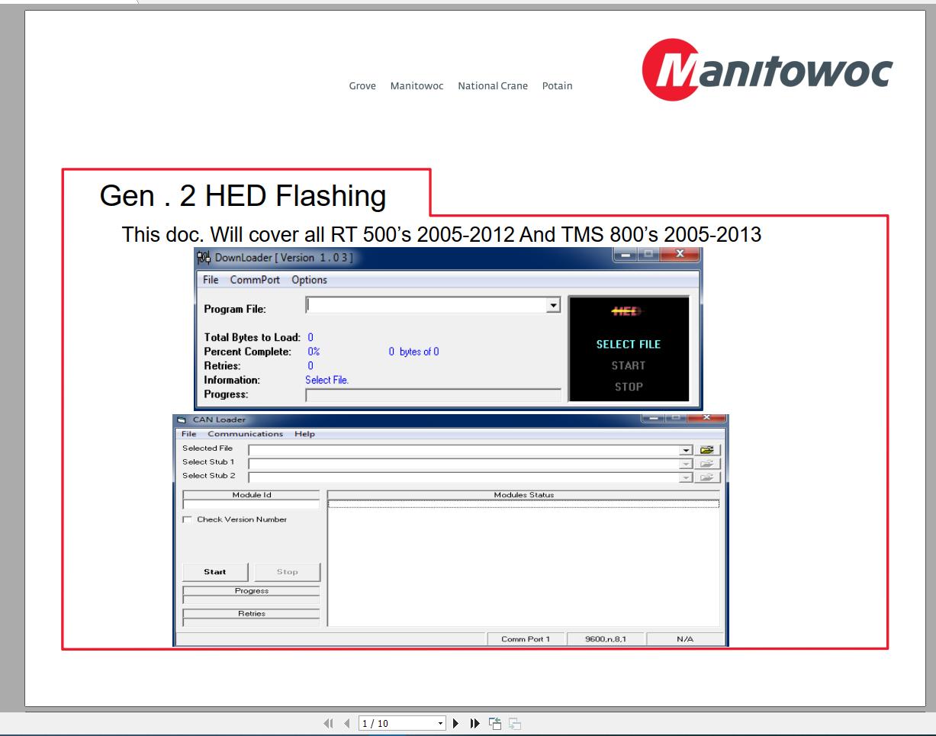
Task: Open the DownLoader File menu
Action: [211, 280]
